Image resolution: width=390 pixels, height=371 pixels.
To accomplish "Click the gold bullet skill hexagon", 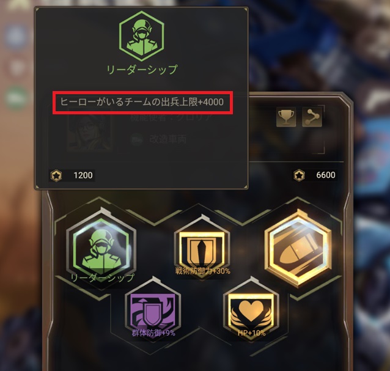I will [298, 249].
